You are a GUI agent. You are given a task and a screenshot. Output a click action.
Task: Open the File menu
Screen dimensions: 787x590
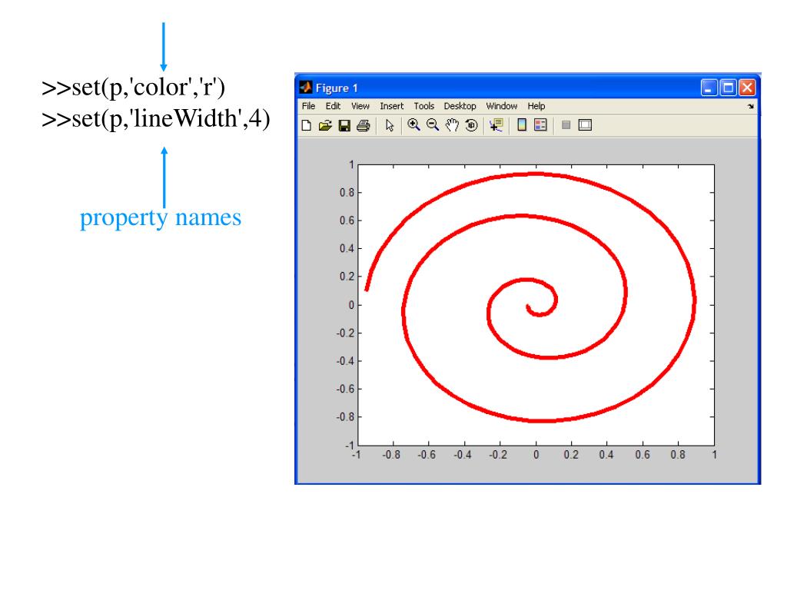click(x=309, y=106)
